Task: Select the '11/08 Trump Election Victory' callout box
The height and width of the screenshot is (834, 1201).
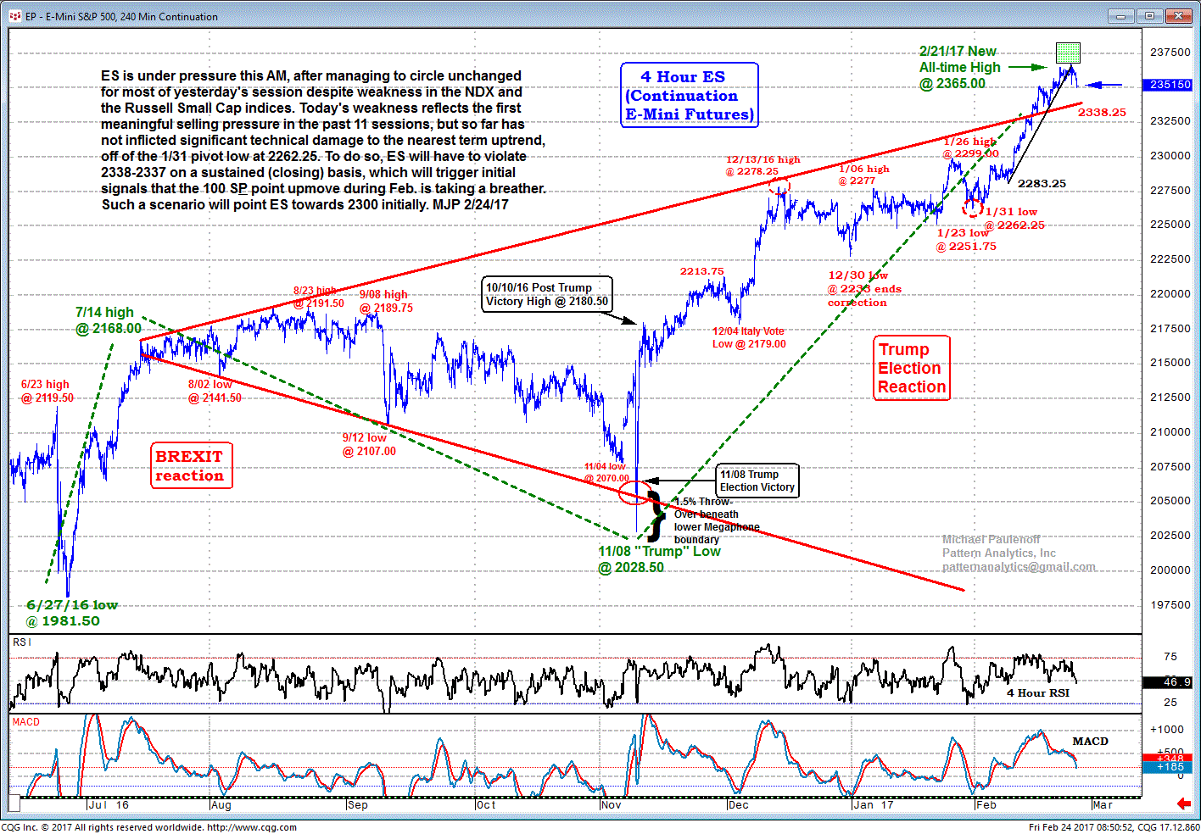Action: (x=757, y=481)
